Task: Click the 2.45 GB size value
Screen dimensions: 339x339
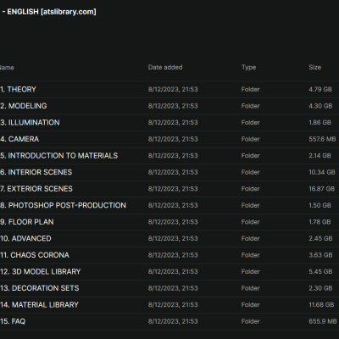Action: click(320, 238)
